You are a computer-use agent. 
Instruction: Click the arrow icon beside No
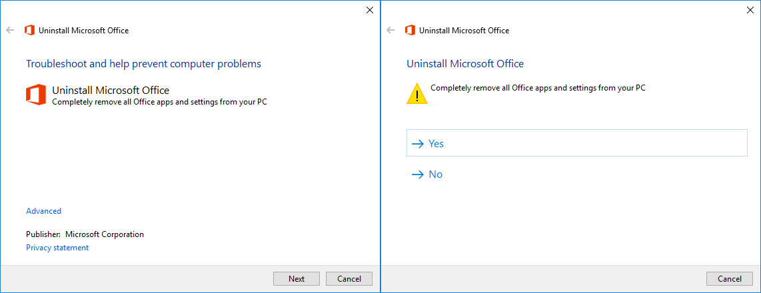tap(418, 174)
